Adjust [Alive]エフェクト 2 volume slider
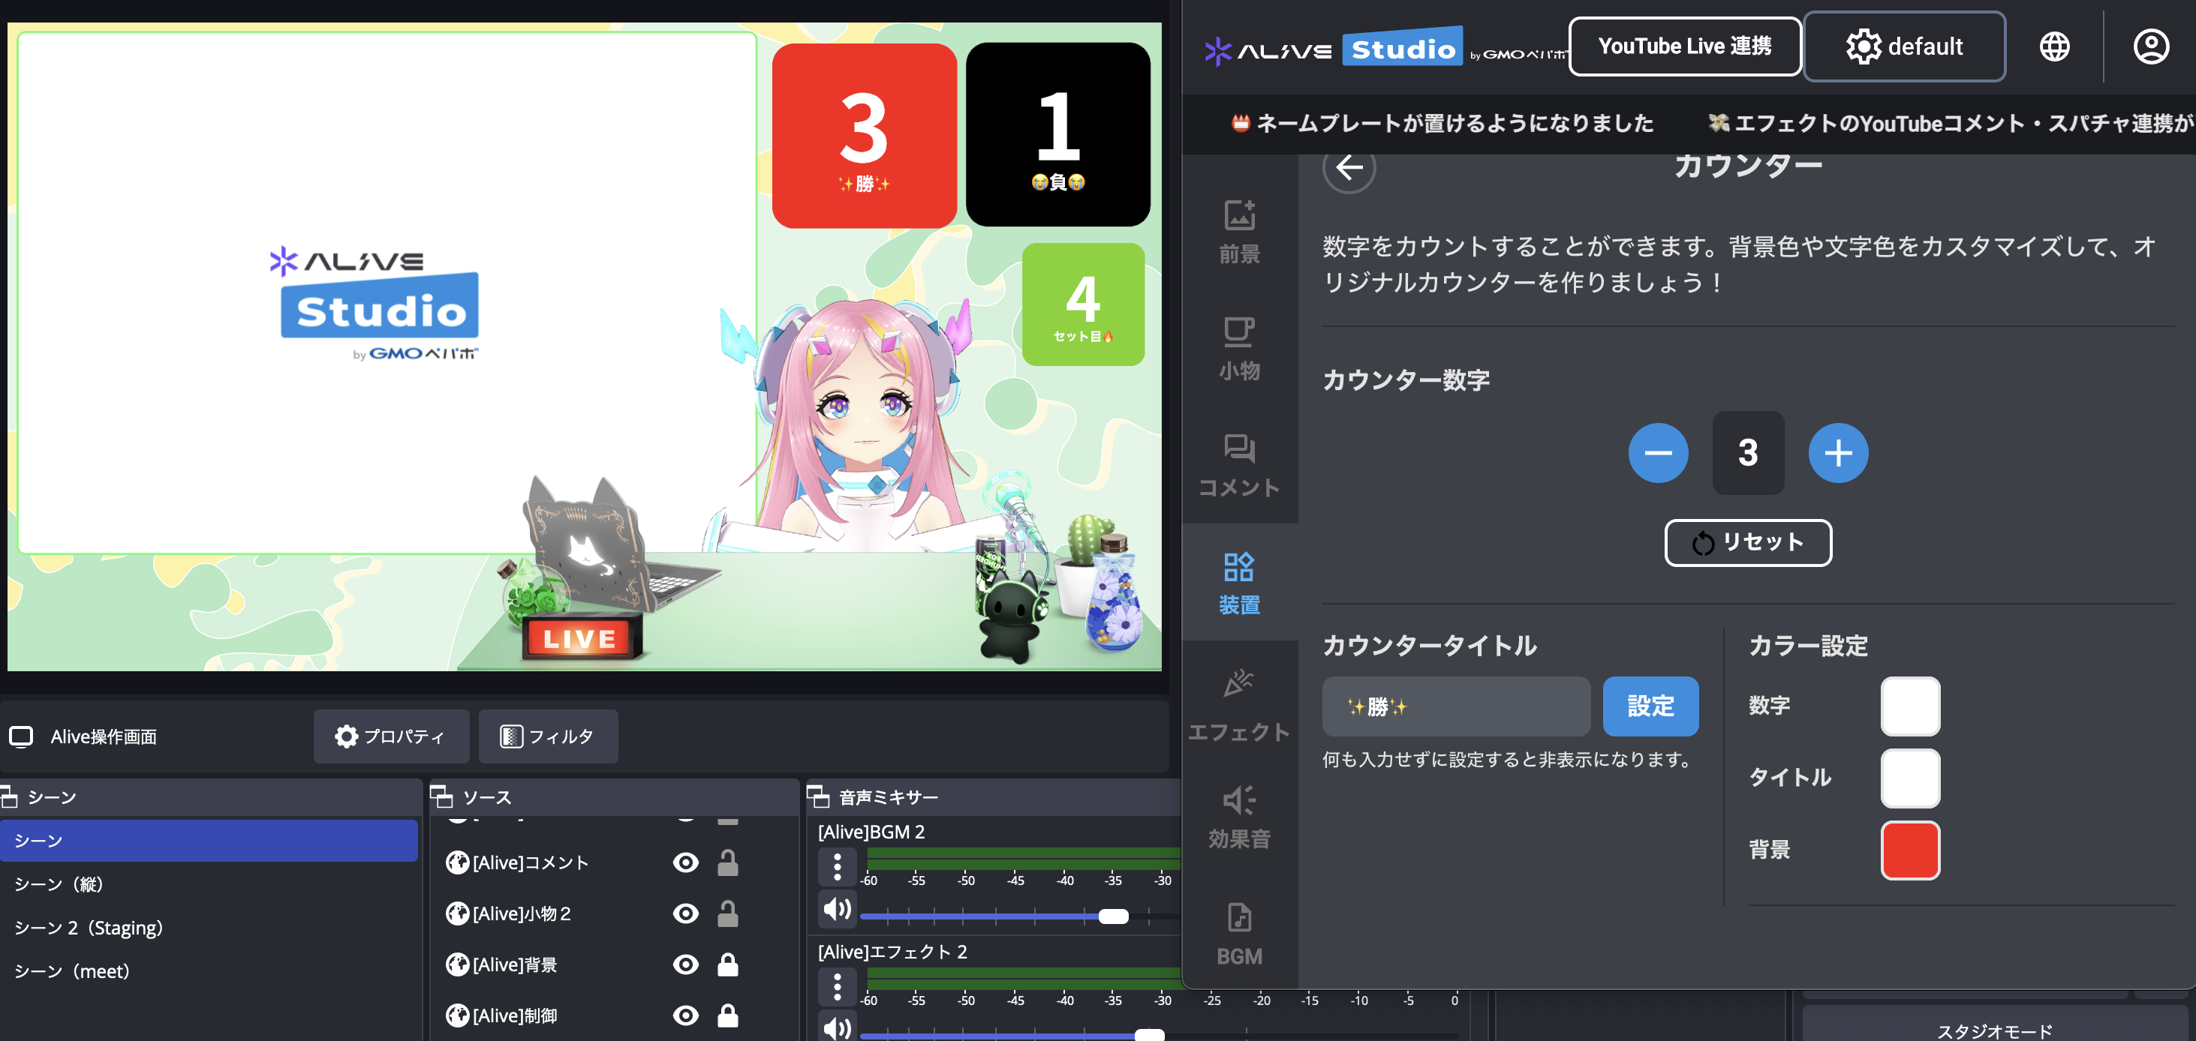 click(x=1149, y=1035)
